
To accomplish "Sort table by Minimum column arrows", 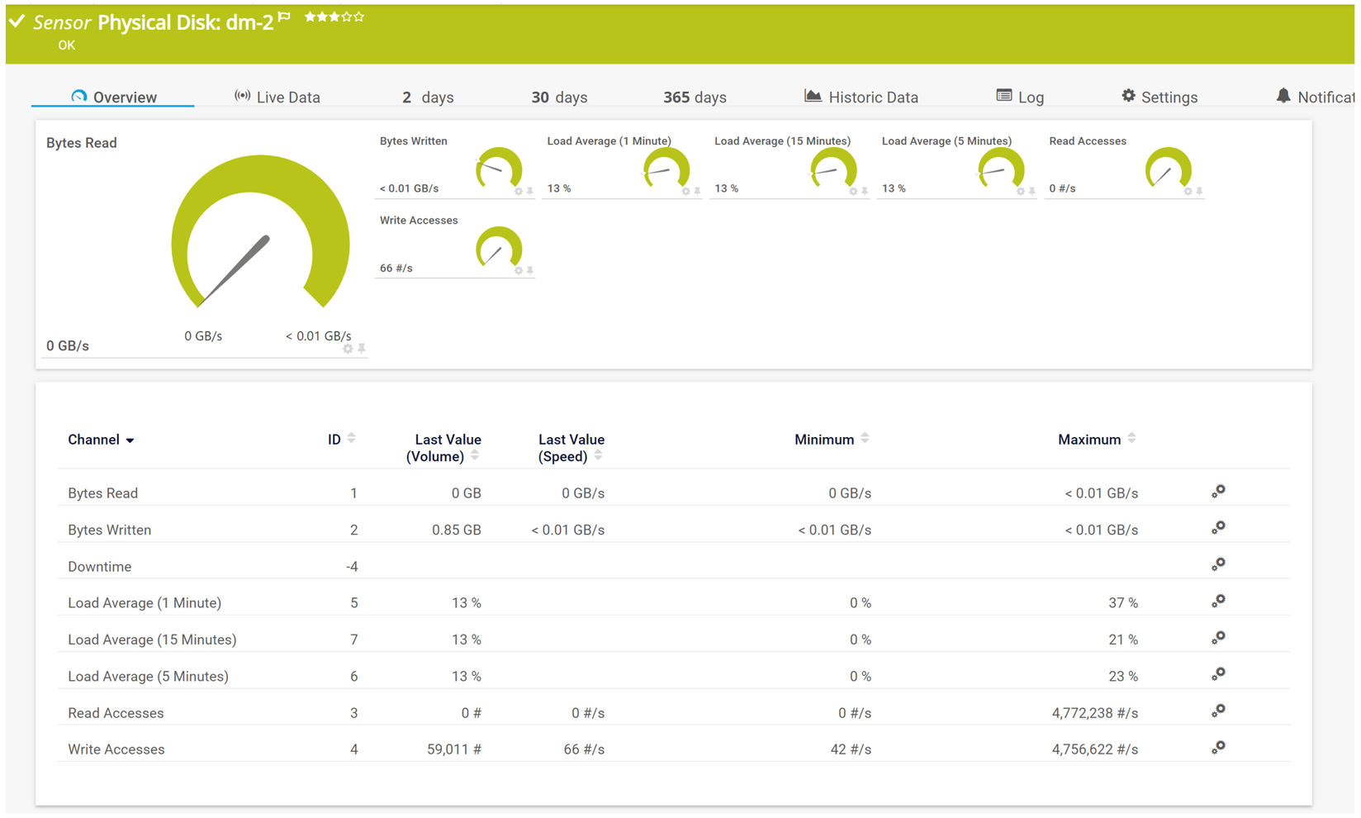I will pos(865,438).
